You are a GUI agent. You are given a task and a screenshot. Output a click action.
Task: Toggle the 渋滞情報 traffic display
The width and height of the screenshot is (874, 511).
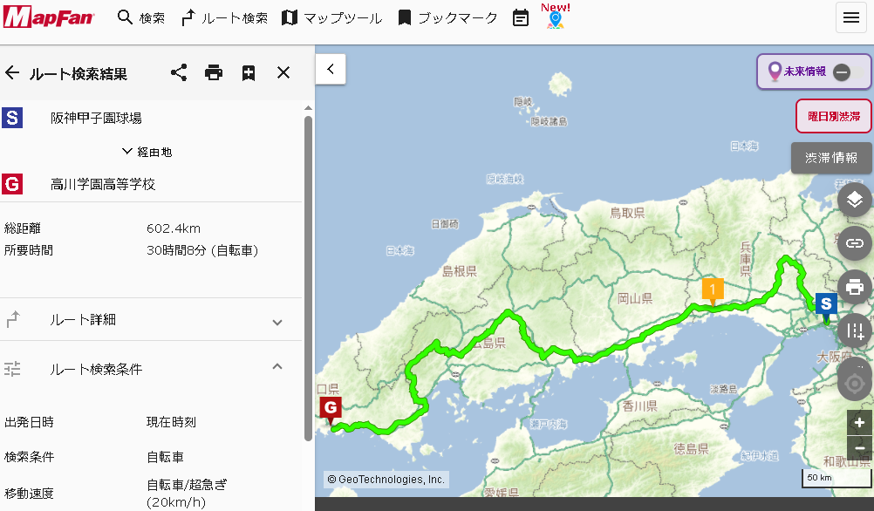830,158
